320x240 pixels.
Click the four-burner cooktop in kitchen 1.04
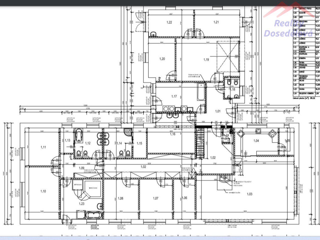pyautogui.click(x=272, y=134)
